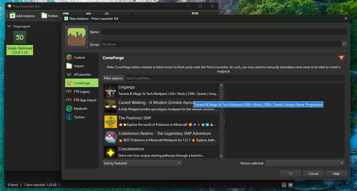Switch Explorer to details view icon
The height and width of the screenshot is (191, 357).
click(x=284, y=185)
